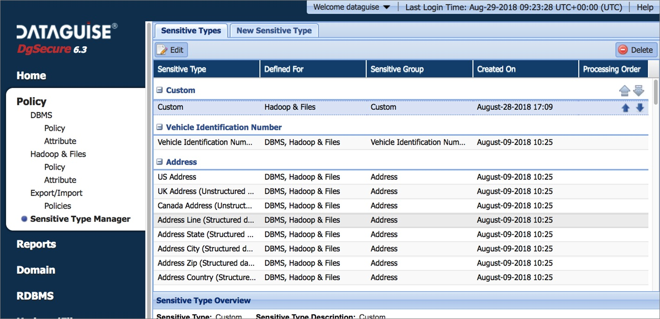Open Reports in the sidebar
Screen dimensions: 660x319
[36, 244]
